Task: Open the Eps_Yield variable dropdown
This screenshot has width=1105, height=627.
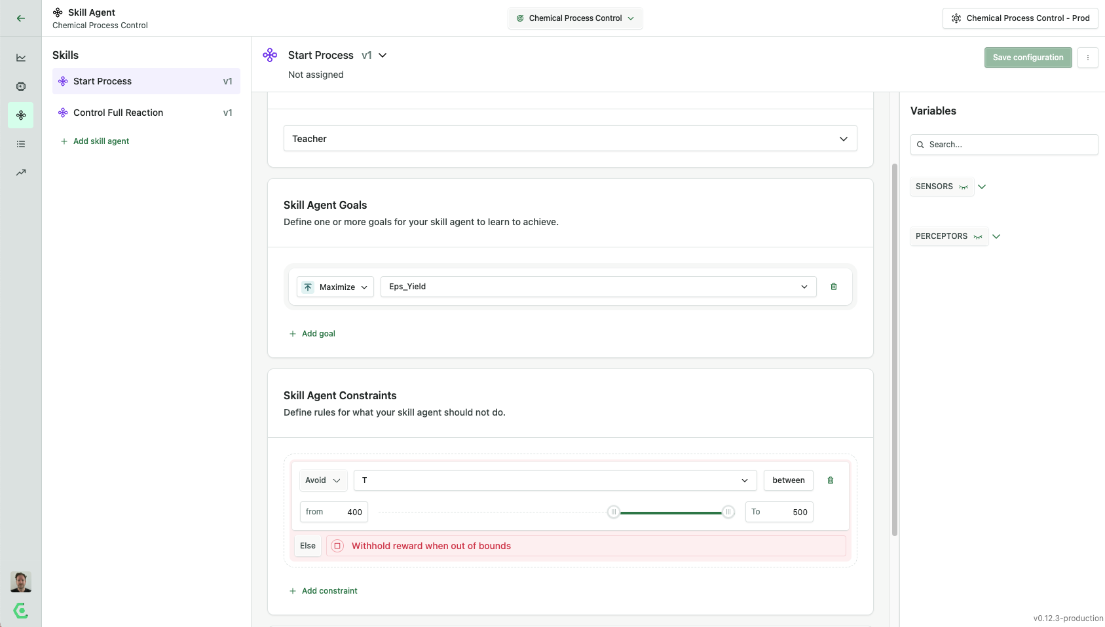Action: click(x=599, y=287)
